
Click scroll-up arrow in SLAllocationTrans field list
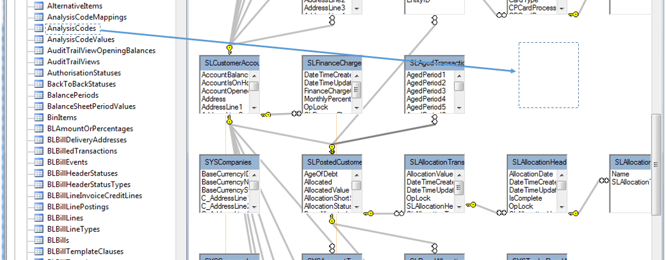[459, 174]
